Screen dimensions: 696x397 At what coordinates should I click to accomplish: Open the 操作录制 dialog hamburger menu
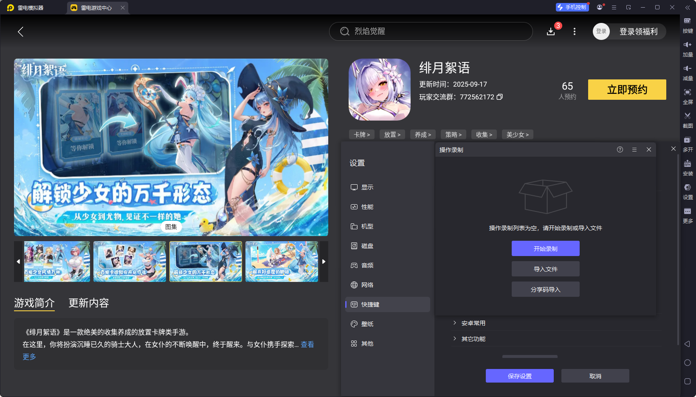(x=634, y=149)
